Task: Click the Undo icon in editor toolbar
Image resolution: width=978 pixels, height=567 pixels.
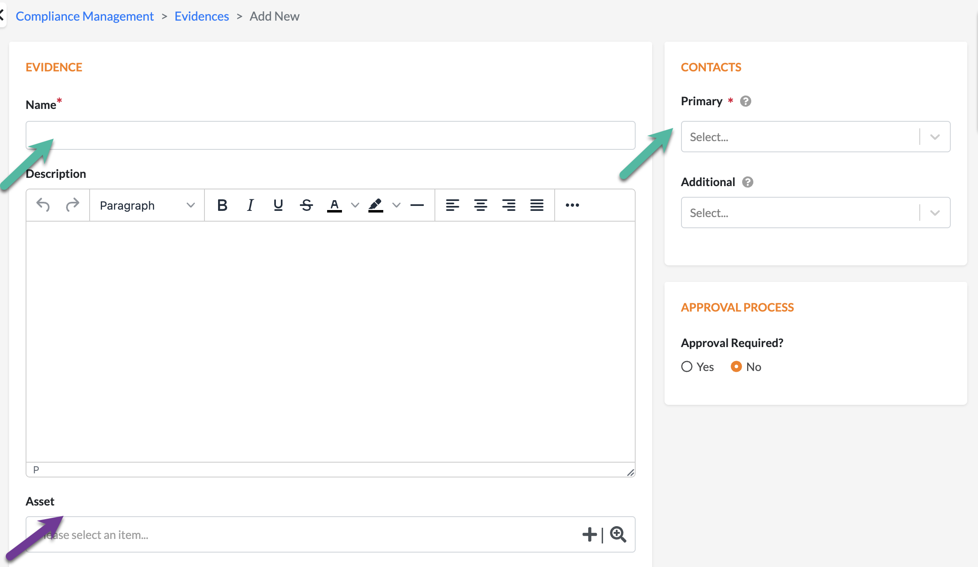Action: [x=43, y=205]
